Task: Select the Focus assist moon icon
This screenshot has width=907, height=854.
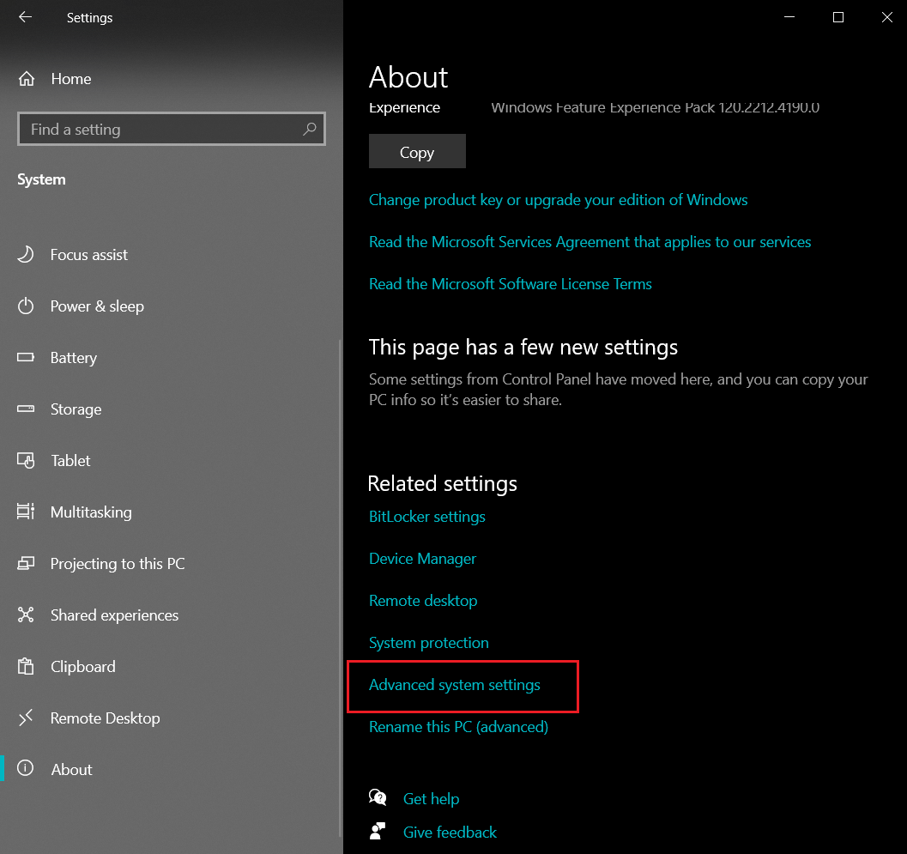Action: [x=27, y=254]
